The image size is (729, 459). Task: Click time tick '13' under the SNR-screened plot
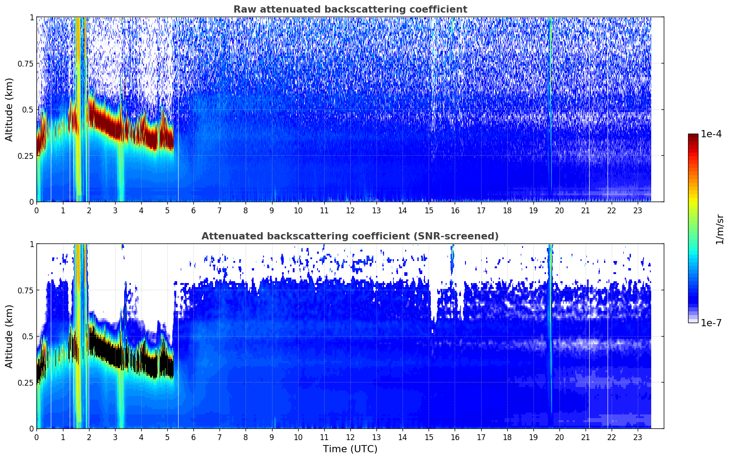376,437
